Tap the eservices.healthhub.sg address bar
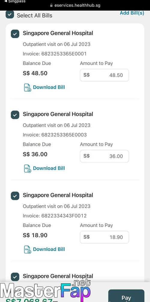This screenshot has width=150, height=302. click(x=75, y=5)
